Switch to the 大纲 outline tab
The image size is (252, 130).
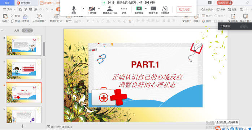tap(17, 31)
